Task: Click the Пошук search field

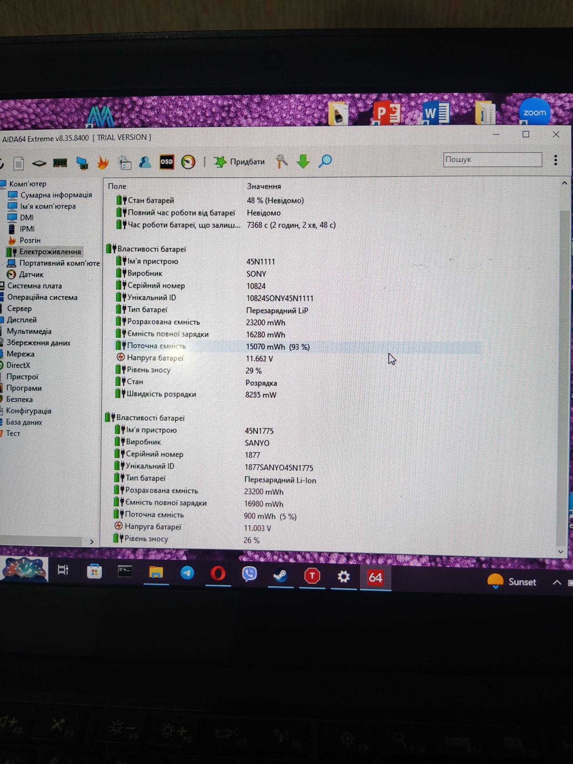Action: tap(493, 160)
